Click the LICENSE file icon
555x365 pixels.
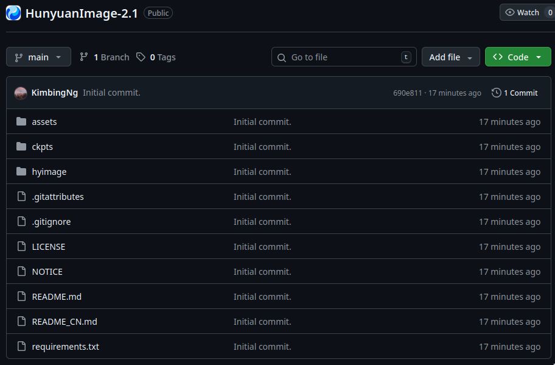tap(21, 246)
